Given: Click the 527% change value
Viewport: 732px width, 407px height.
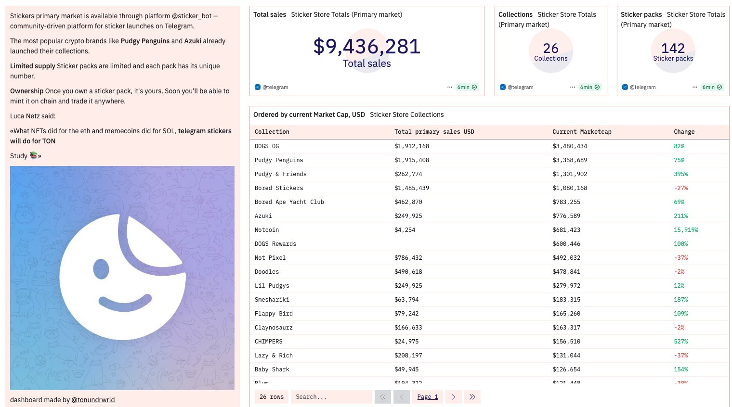Looking at the screenshot, I should (x=681, y=342).
